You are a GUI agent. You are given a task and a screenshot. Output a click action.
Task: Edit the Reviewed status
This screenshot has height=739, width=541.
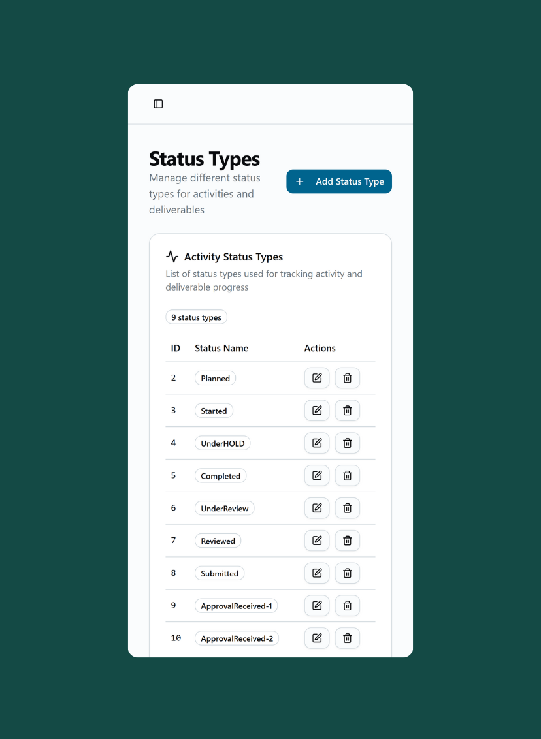317,541
